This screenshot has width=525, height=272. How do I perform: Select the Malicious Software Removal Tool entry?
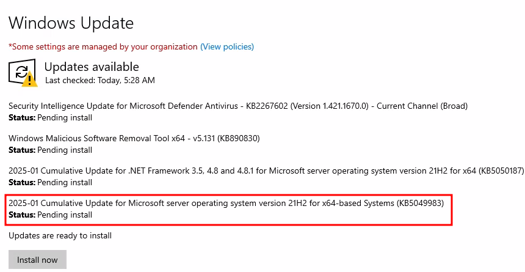[134, 138]
